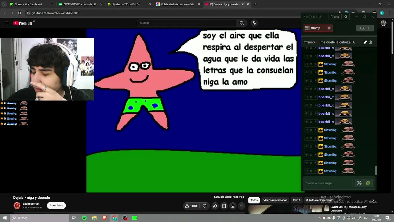Go back in browser history
Screen dimensions: 394x222
5,13
